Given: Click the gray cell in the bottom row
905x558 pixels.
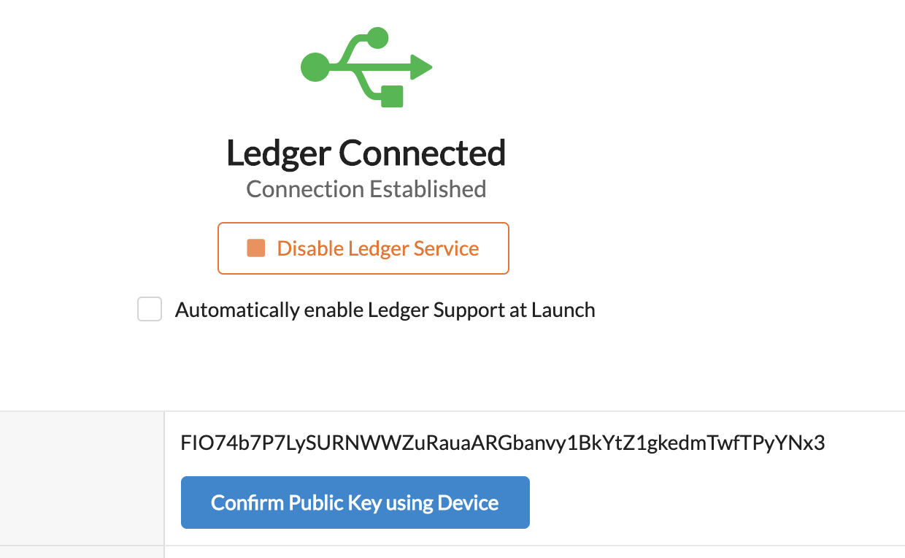Looking at the screenshot, I should click(82, 552).
